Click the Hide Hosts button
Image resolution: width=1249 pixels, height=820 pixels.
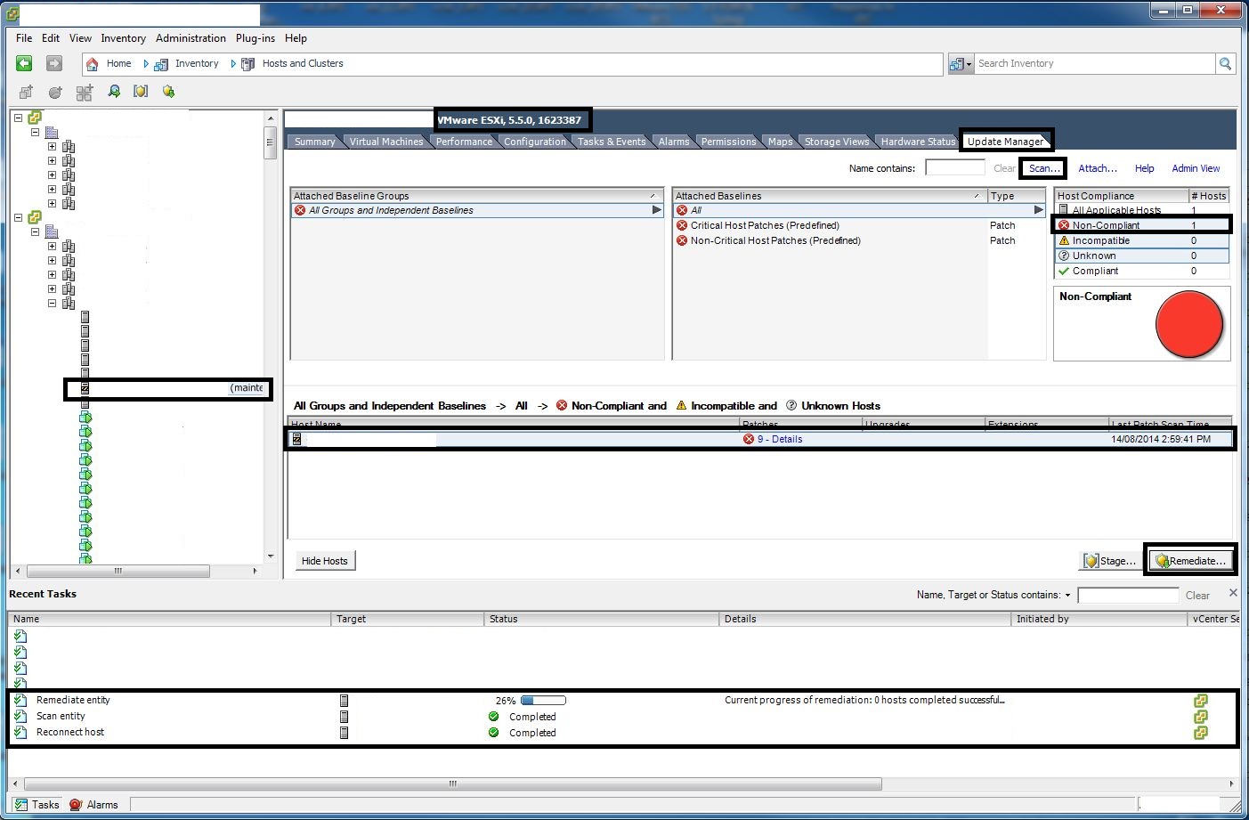324,561
